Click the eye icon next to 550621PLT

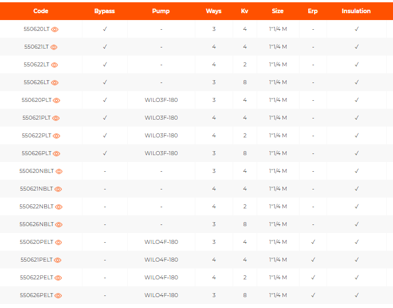[x=56, y=118]
